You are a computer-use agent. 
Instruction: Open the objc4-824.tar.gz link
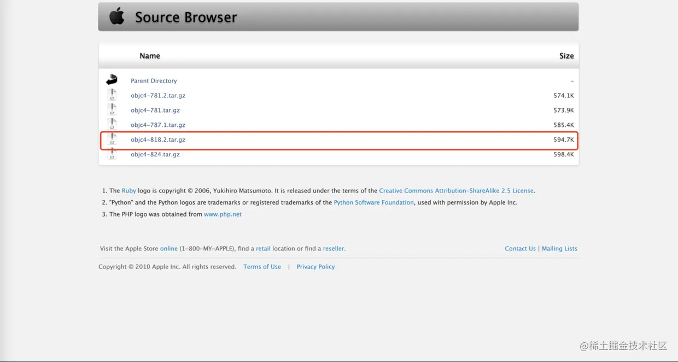coord(155,154)
